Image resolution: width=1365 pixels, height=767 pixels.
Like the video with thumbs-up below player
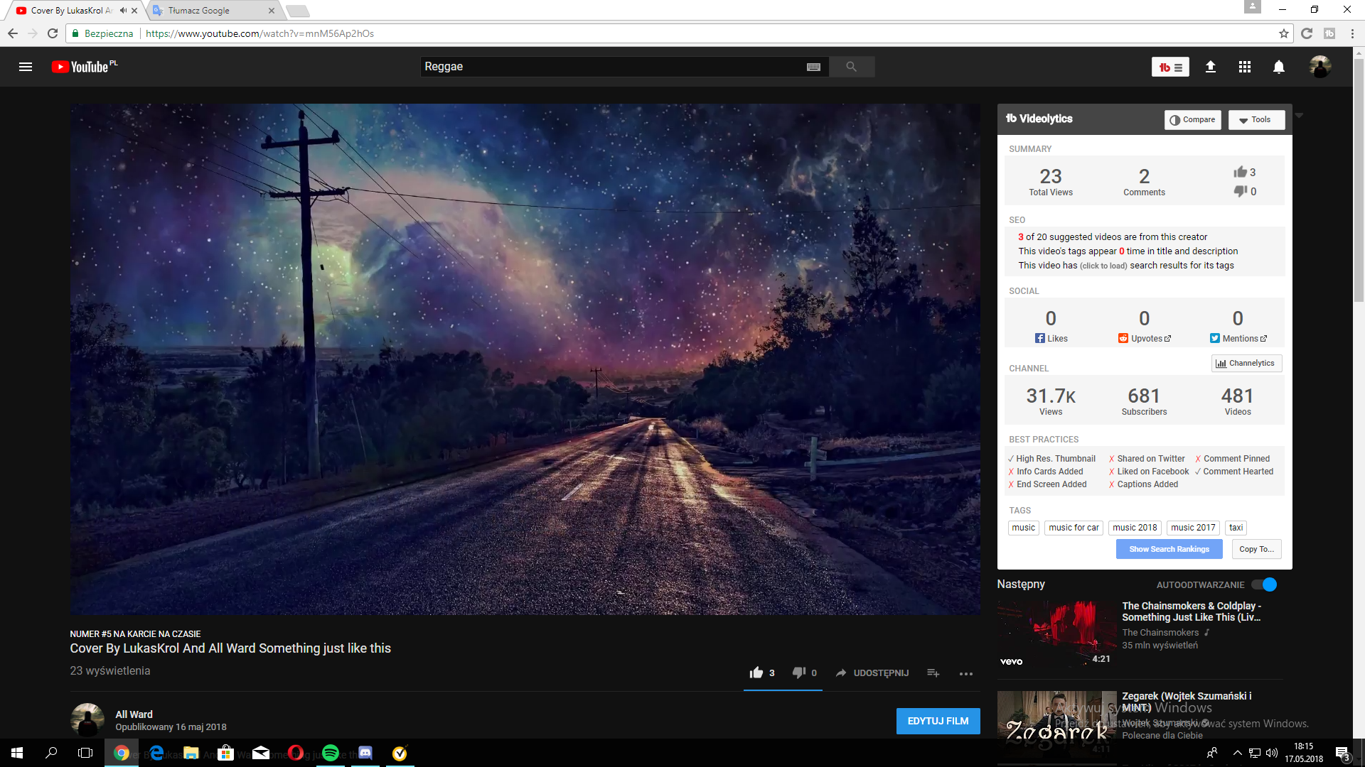[756, 673]
